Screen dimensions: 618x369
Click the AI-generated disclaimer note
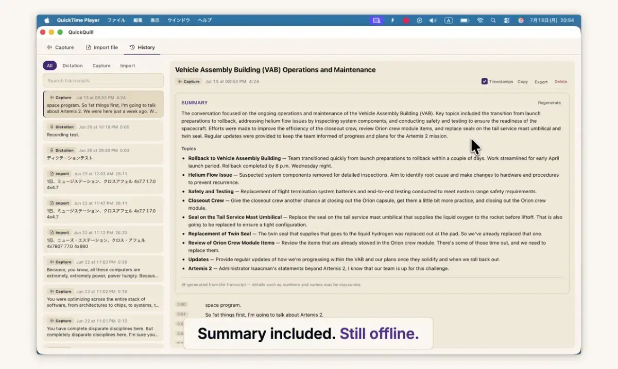point(271,284)
